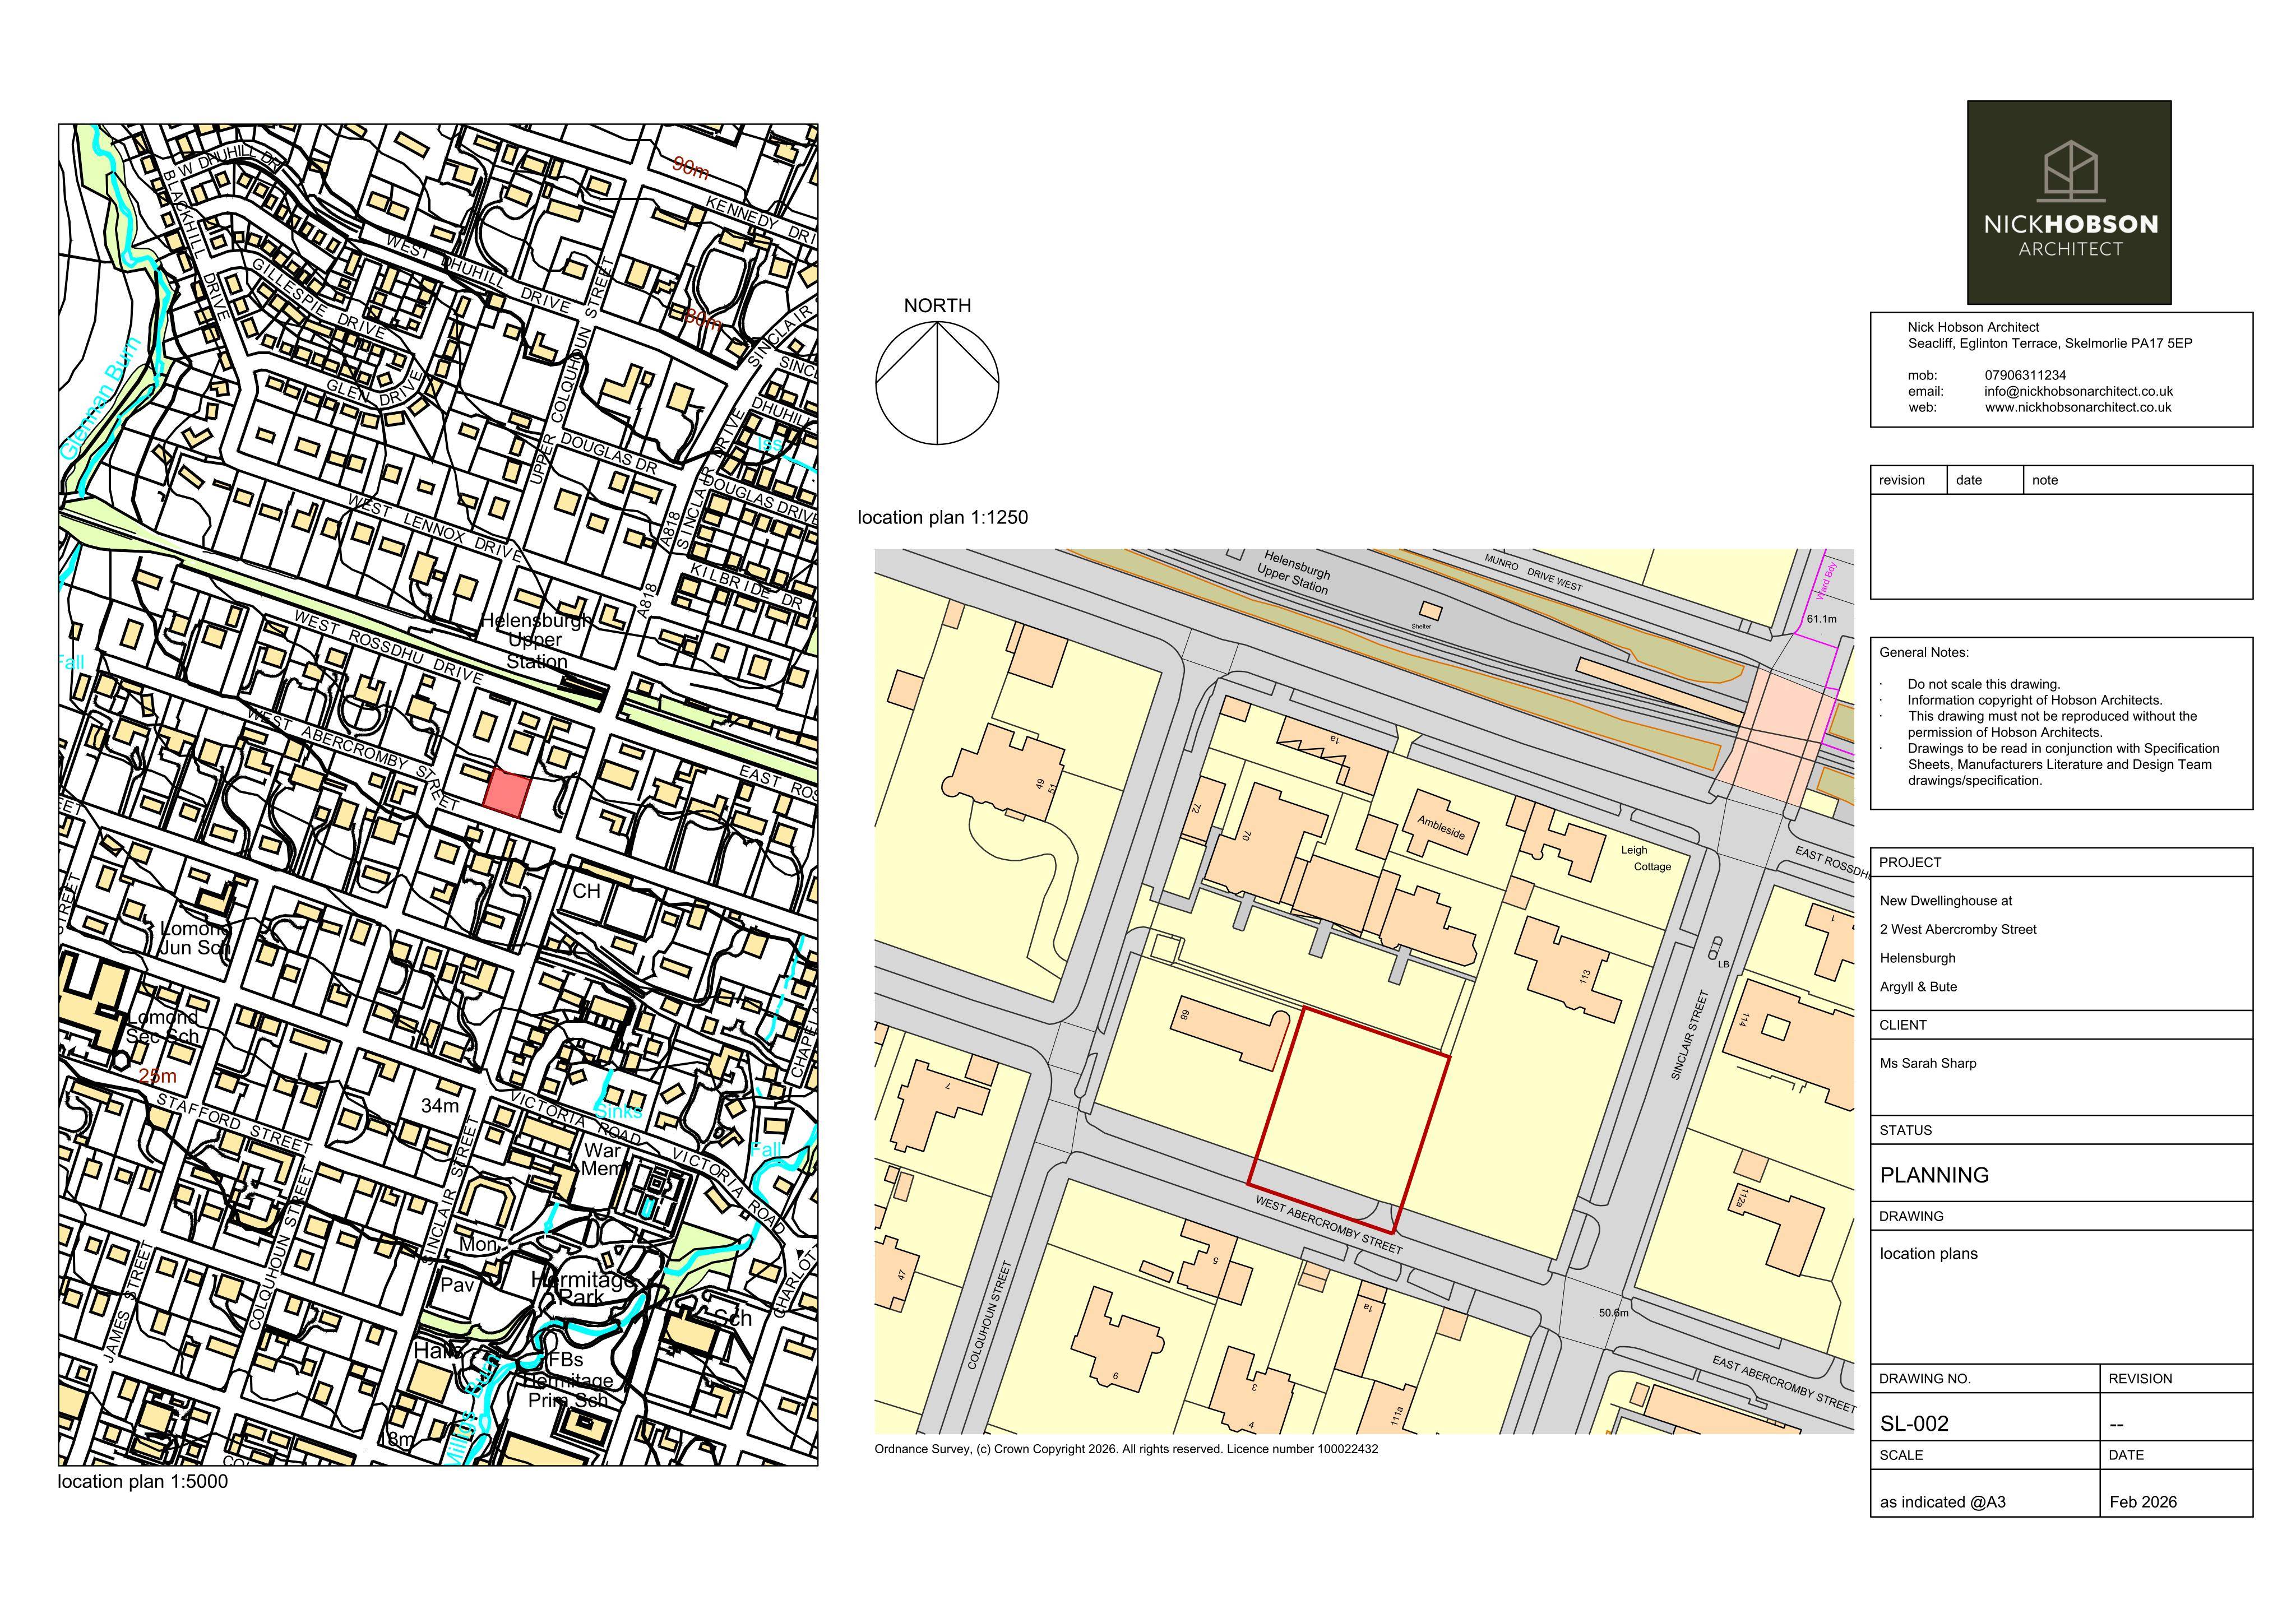Click the 'Helensburgh Upper Station' label on 1:1250 plan

(1295, 573)
